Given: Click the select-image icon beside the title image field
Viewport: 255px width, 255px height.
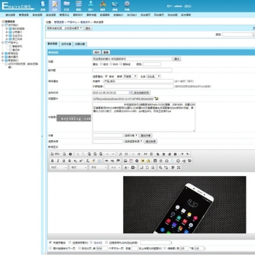Looking at the screenshot, I should 156,99.
